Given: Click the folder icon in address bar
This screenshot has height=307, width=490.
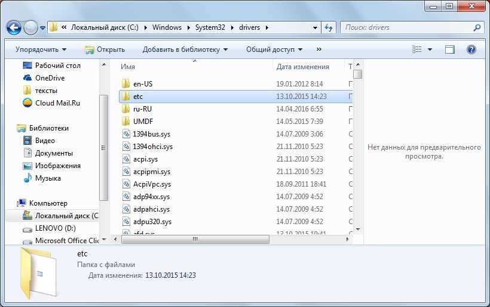Looking at the screenshot, I should (53, 27).
